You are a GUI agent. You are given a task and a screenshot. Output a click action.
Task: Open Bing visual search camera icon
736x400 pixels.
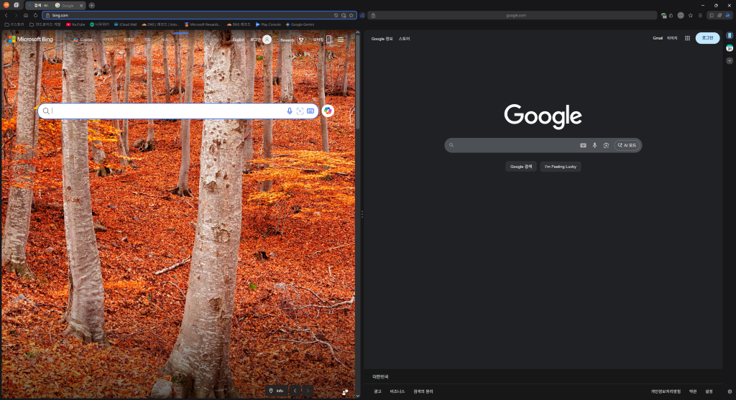[300, 111]
